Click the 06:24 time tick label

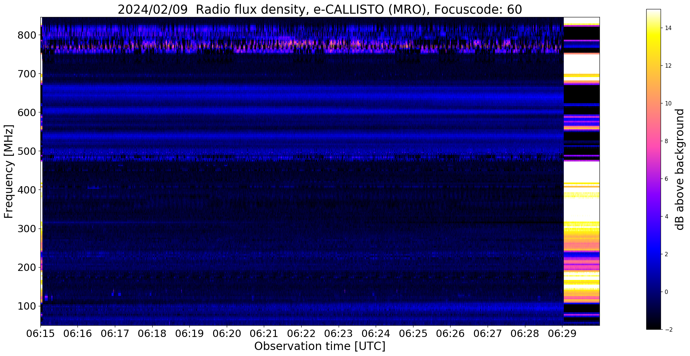pyautogui.click(x=376, y=334)
